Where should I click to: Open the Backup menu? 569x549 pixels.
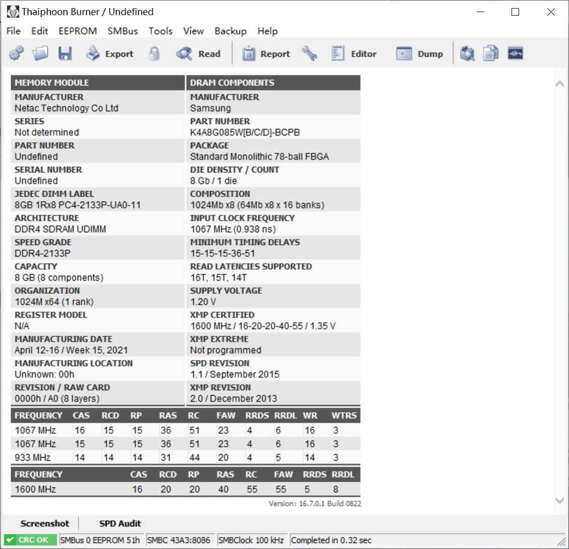pyautogui.click(x=231, y=31)
